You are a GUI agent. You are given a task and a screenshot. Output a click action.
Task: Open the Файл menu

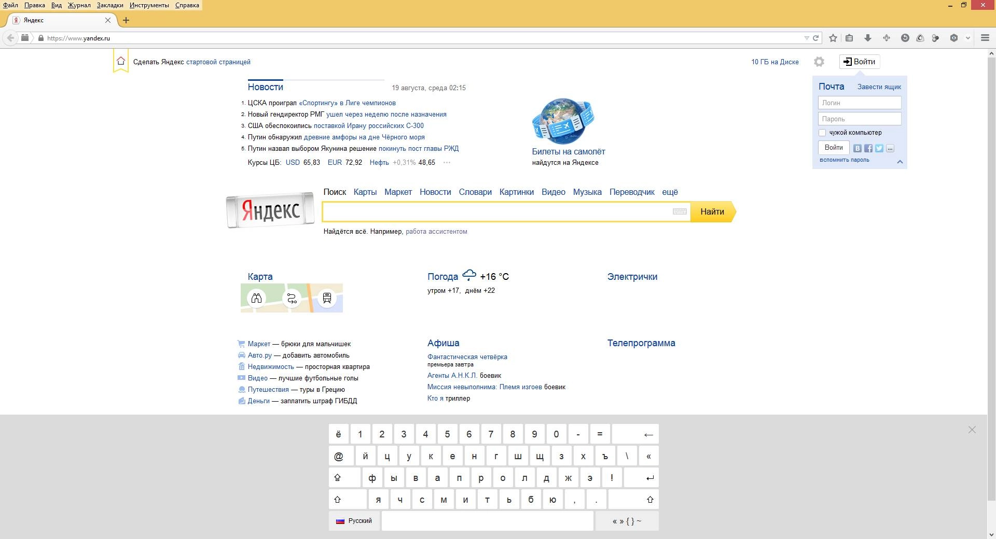click(10, 5)
